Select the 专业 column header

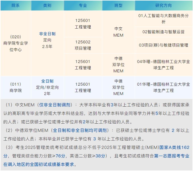tap(83, 5)
